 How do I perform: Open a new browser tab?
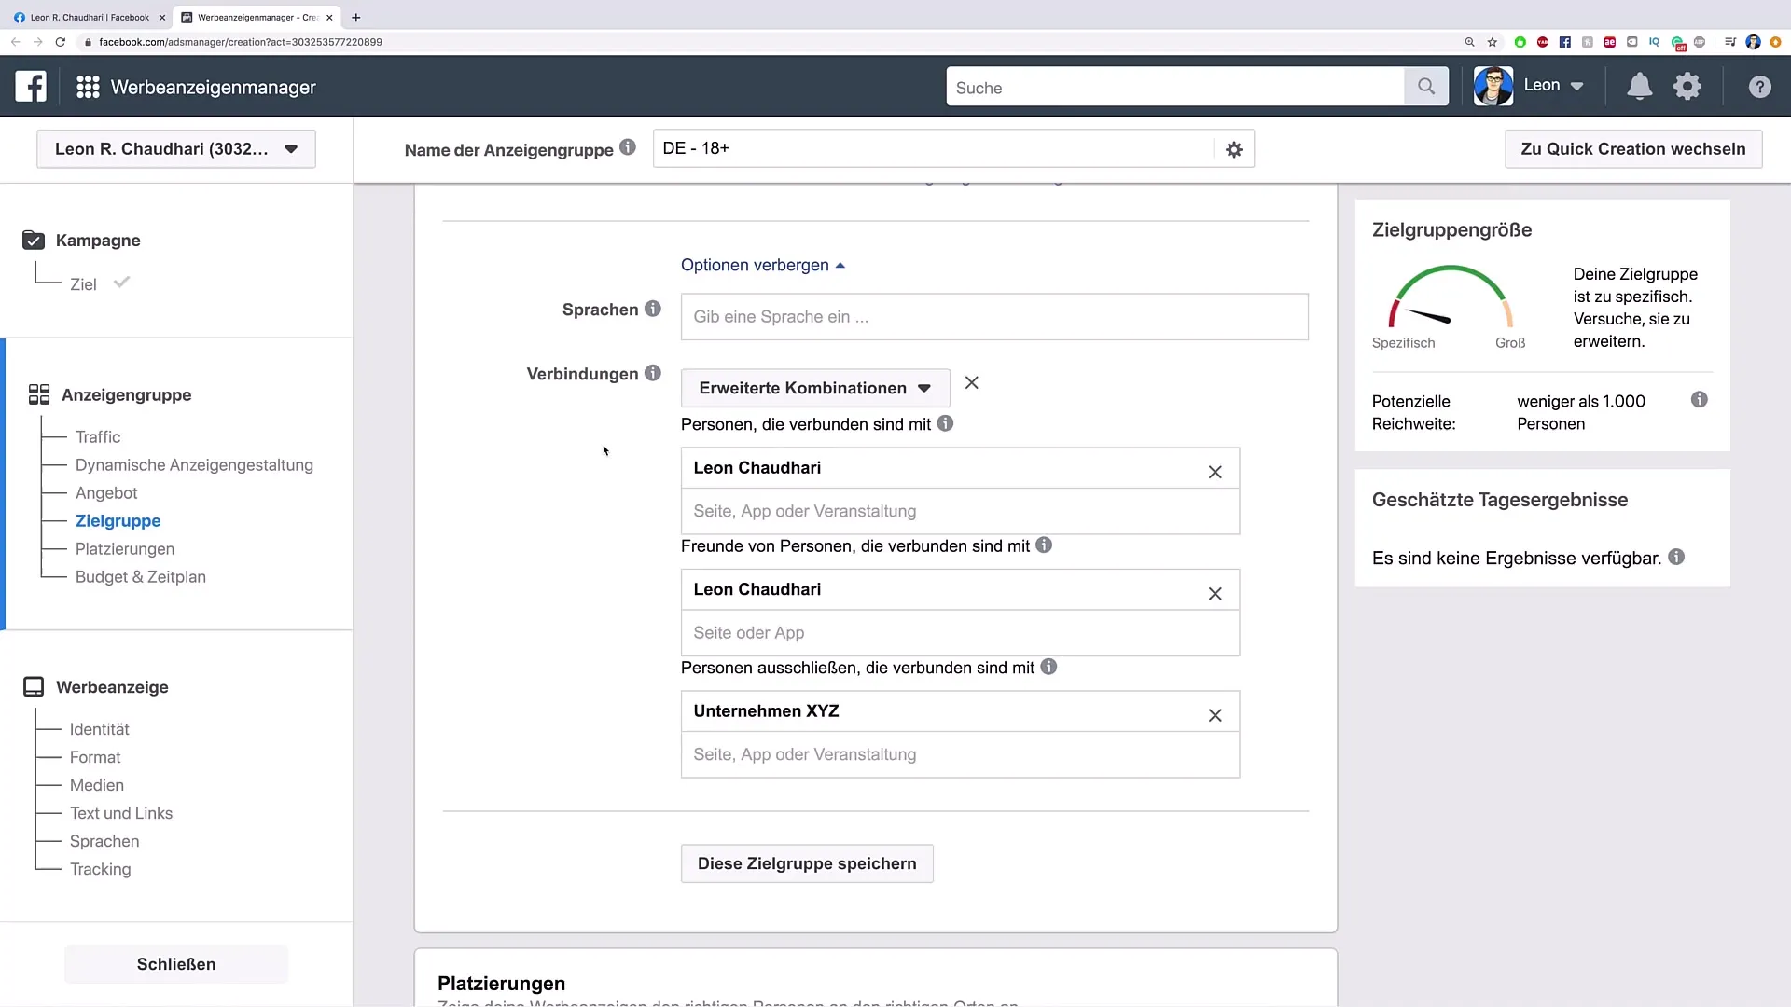pos(356,18)
